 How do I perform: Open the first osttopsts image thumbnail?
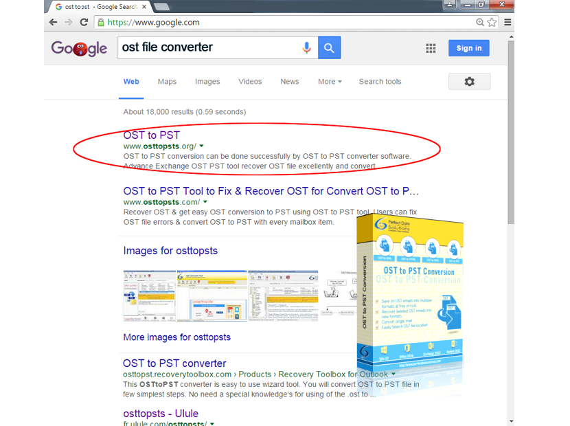click(x=150, y=295)
